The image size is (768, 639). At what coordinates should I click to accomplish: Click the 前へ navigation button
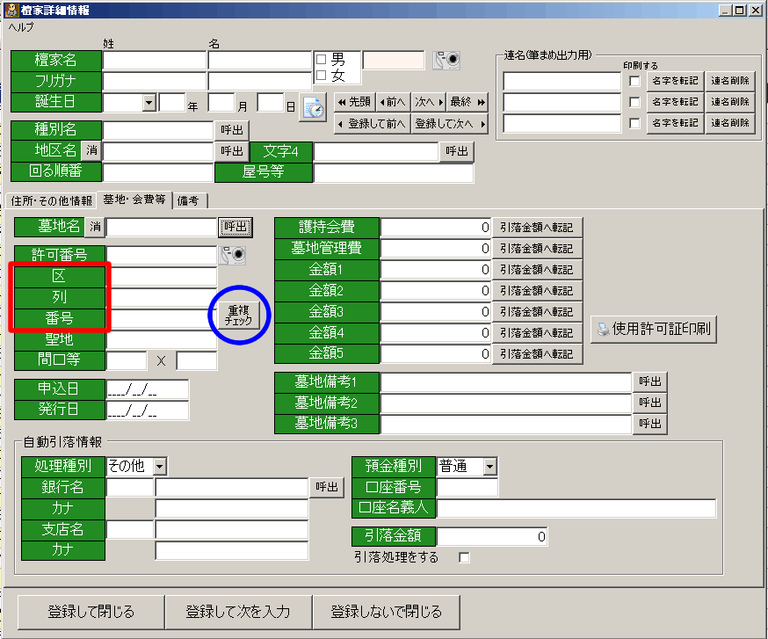click(393, 102)
